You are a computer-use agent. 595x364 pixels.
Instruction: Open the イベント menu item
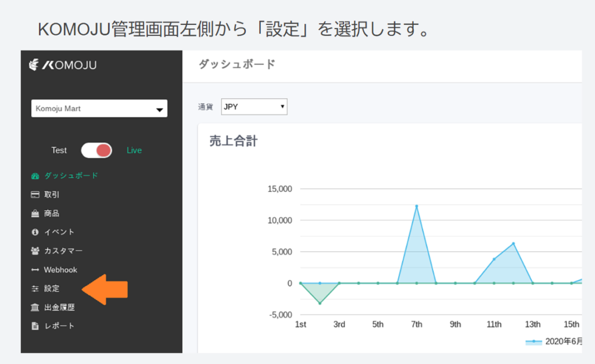coord(59,232)
